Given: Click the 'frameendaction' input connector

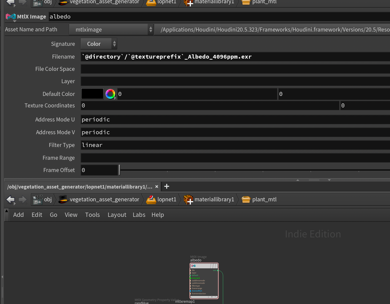Looking at the screenshot, I should (190, 293).
